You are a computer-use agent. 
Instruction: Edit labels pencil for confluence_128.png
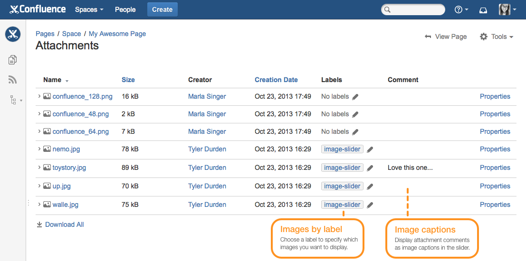click(355, 97)
